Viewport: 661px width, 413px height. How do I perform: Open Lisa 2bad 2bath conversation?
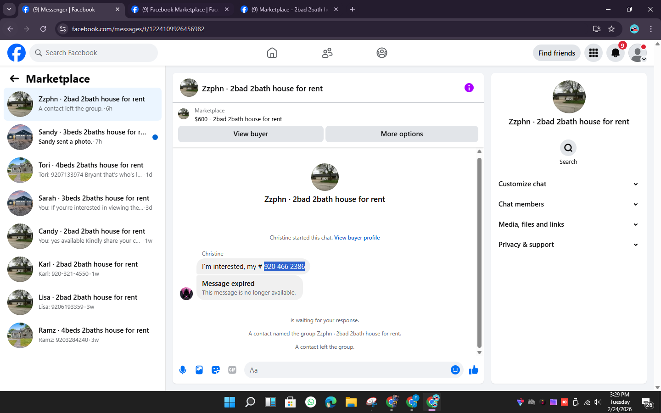click(x=83, y=302)
